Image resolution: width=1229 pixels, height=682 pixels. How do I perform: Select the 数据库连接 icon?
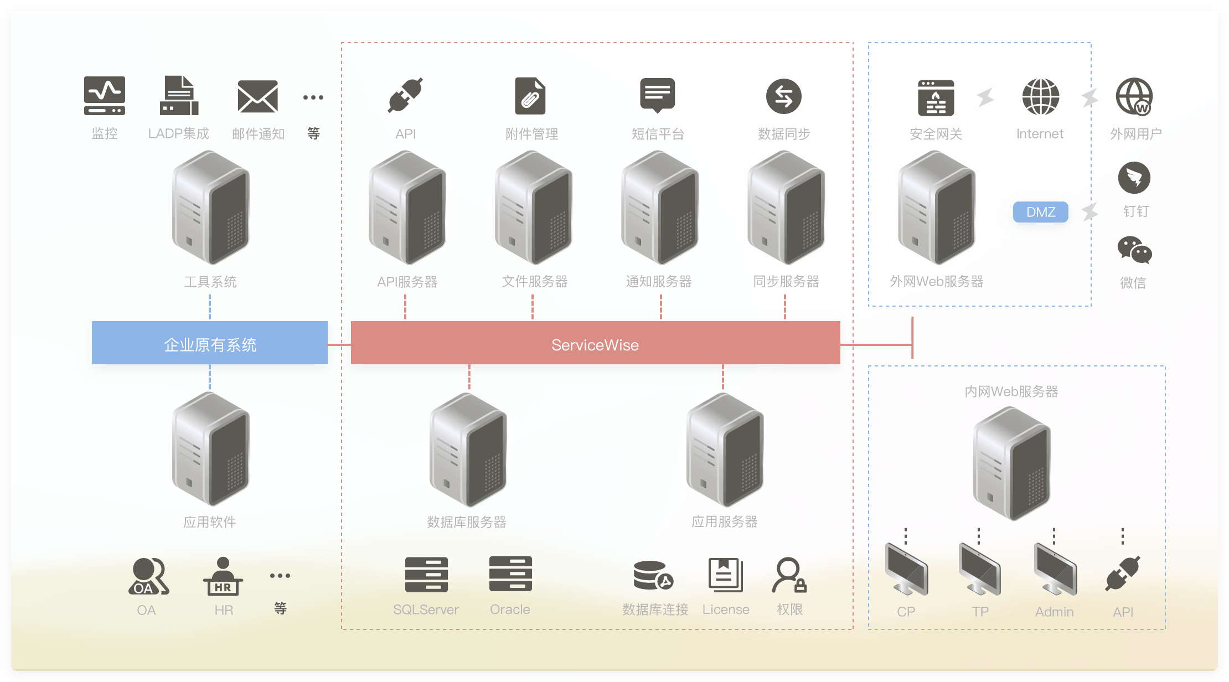click(653, 575)
